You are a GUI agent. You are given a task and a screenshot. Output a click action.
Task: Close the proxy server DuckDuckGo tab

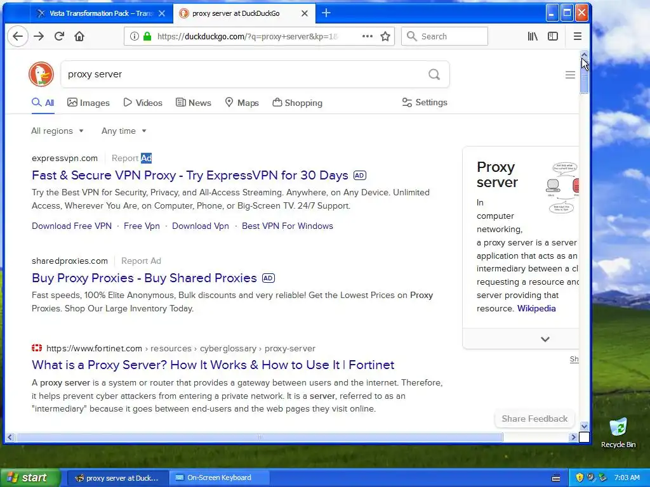[304, 13]
